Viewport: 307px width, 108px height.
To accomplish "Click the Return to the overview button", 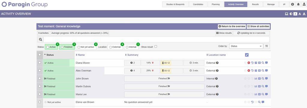I will [232, 26].
